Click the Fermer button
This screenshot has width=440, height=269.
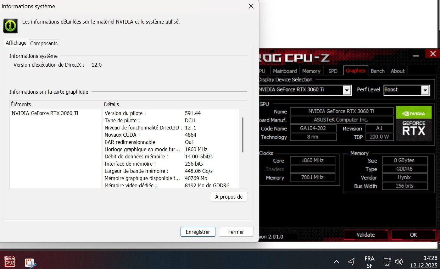[x=236, y=232]
